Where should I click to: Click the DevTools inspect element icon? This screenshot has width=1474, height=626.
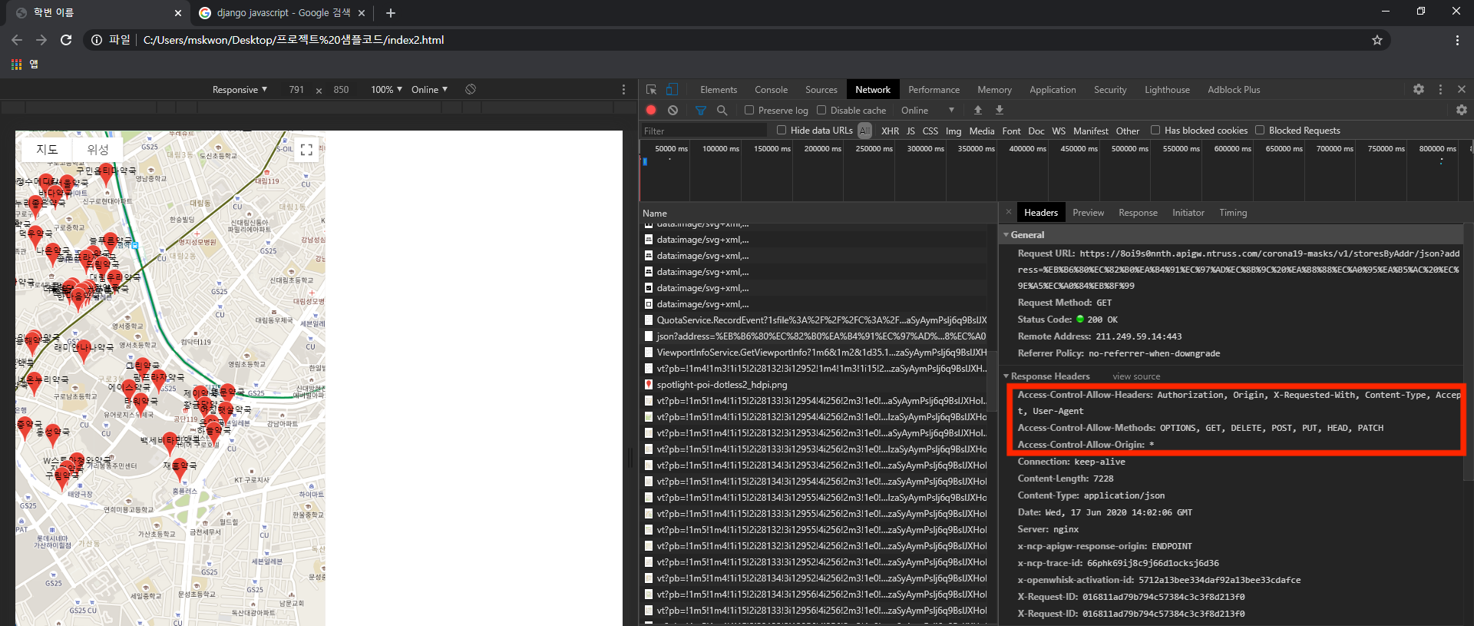[651, 89]
